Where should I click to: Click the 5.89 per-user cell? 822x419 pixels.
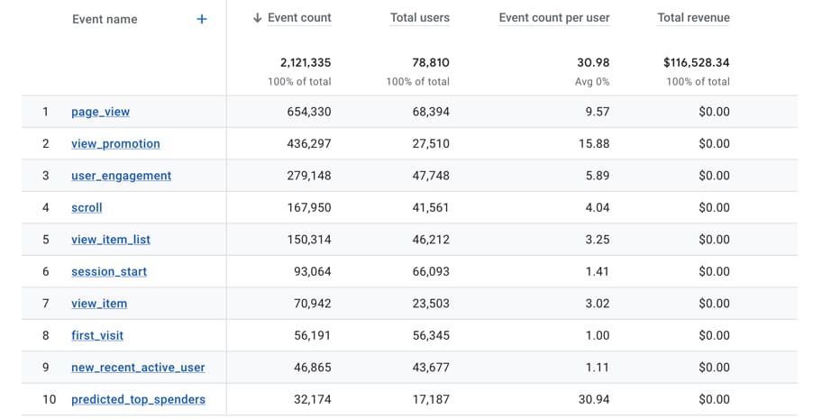(x=598, y=176)
